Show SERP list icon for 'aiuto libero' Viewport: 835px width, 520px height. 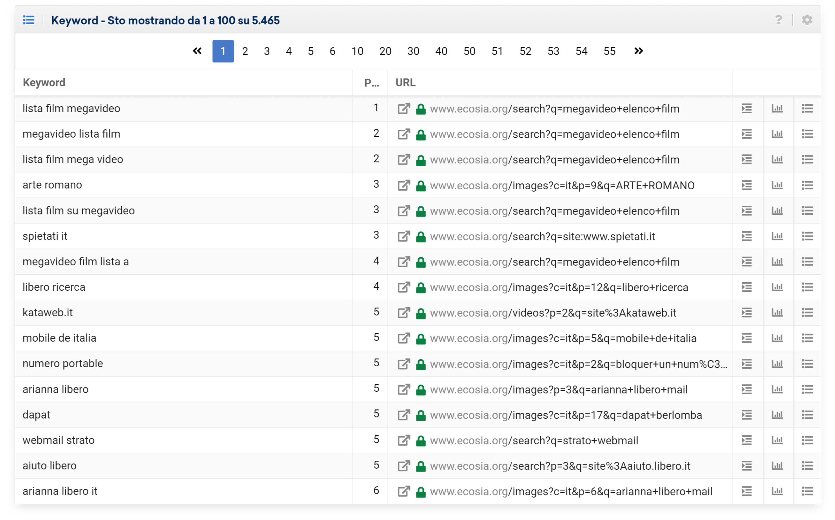(746, 466)
